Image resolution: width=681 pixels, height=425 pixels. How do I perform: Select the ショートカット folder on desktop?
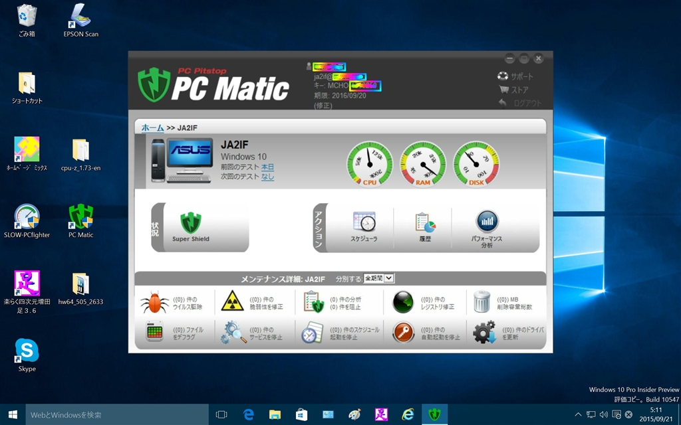[27, 88]
